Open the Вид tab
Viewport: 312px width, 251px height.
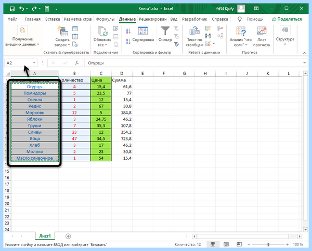174,19
